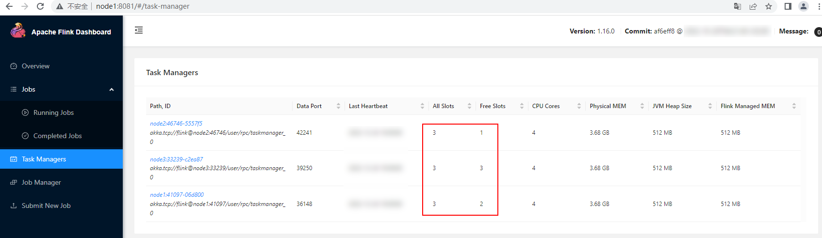The height and width of the screenshot is (238, 822).
Task: Click the Task Managers schedule icon
Action: pyautogui.click(x=14, y=159)
